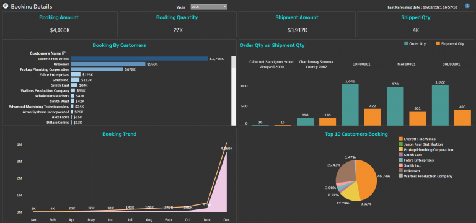Click the Smith Inc. customer row label

pyautogui.click(x=61, y=80)
